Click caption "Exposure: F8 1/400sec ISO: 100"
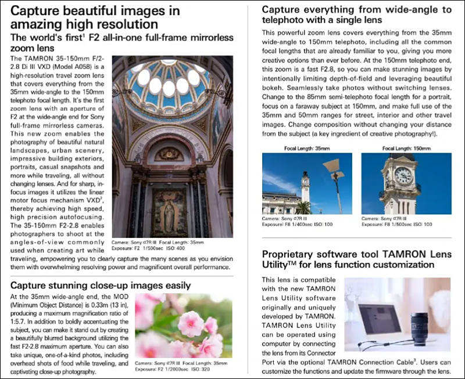 (297, 225)
